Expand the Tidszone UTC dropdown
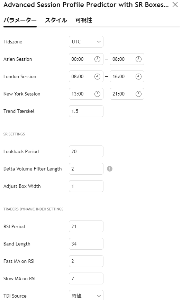The width and height of the screenshot is (182, 300). coord(86,42)
